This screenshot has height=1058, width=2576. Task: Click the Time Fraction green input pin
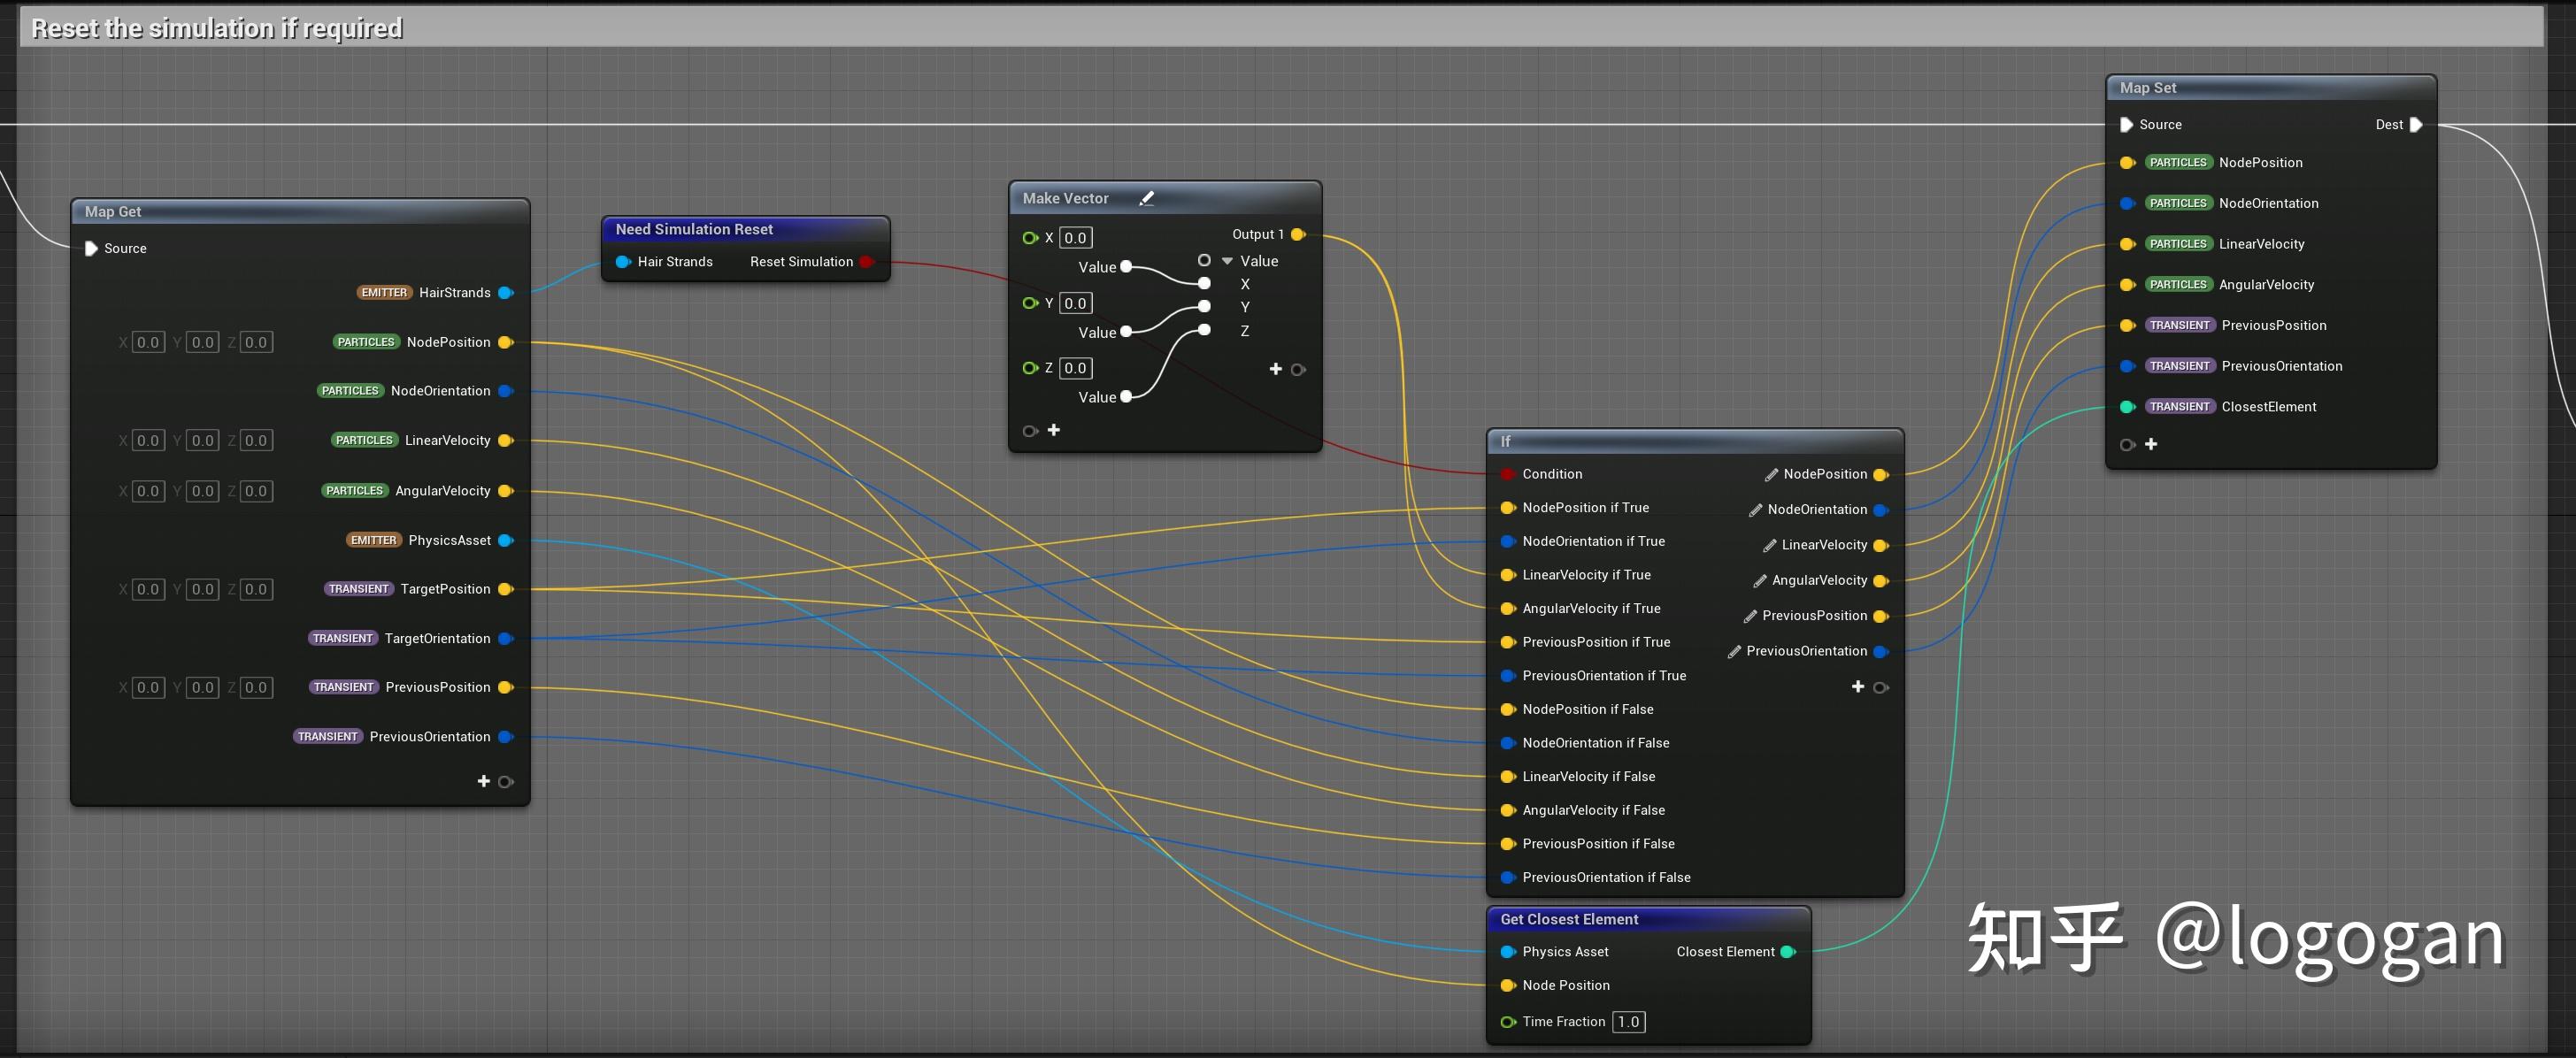click(x=1507, y=1022)
